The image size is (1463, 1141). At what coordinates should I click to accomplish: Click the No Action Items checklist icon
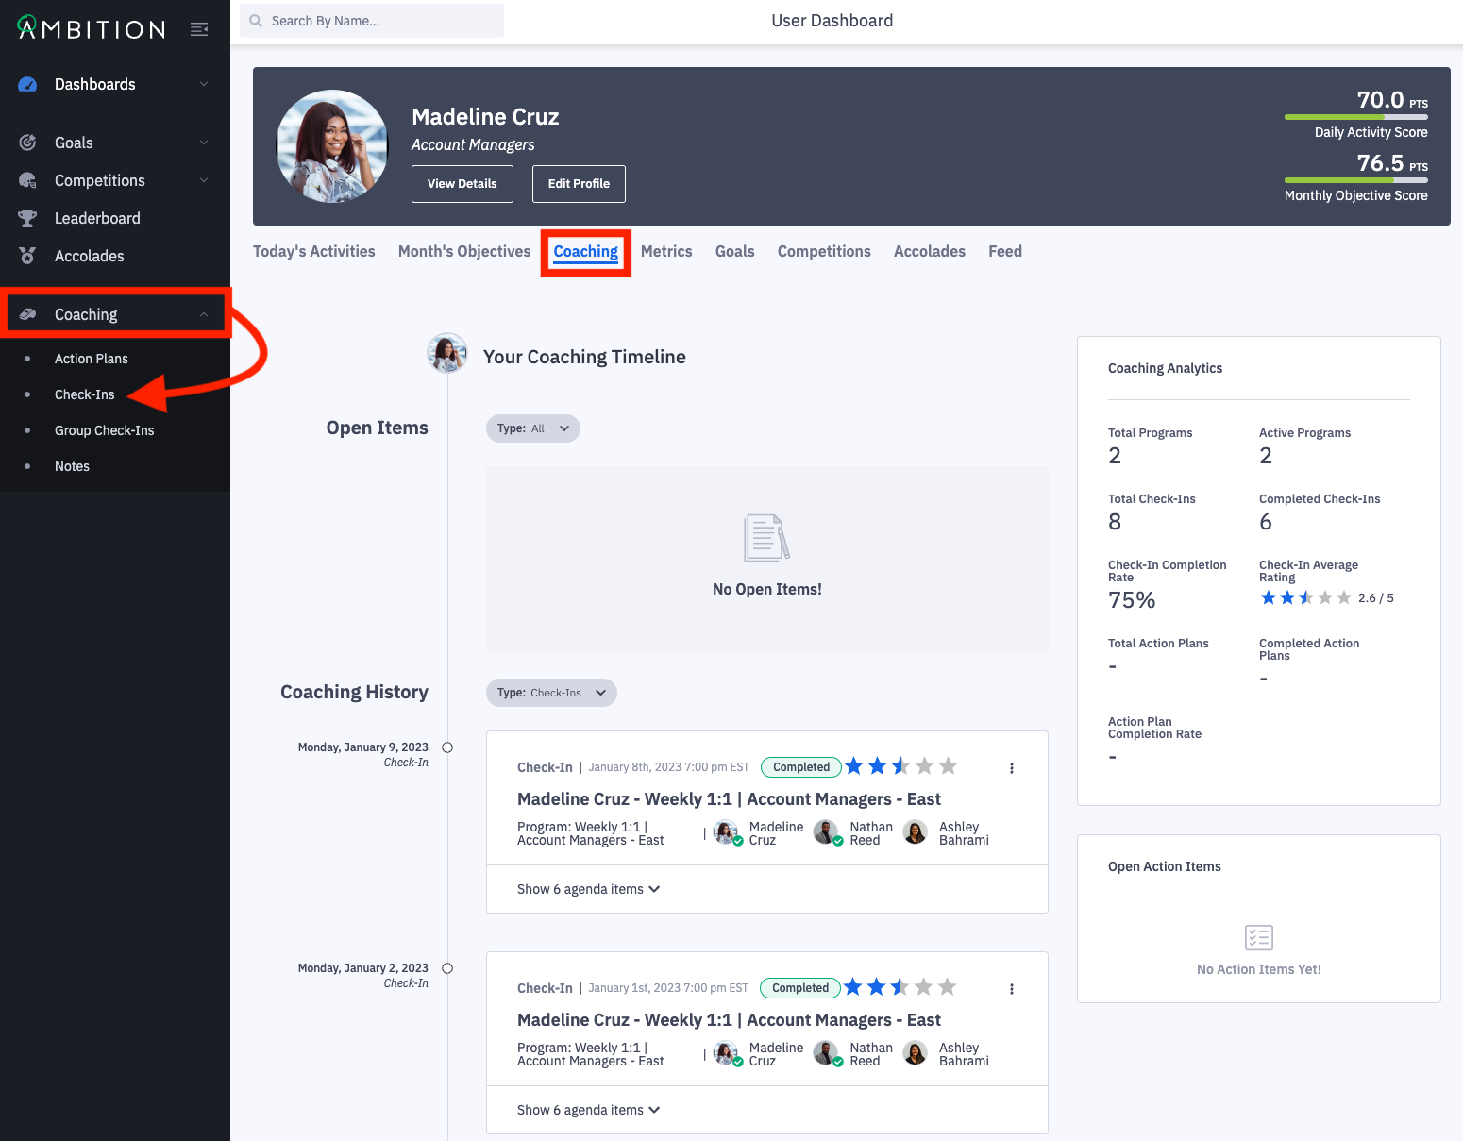[1259, 937]
